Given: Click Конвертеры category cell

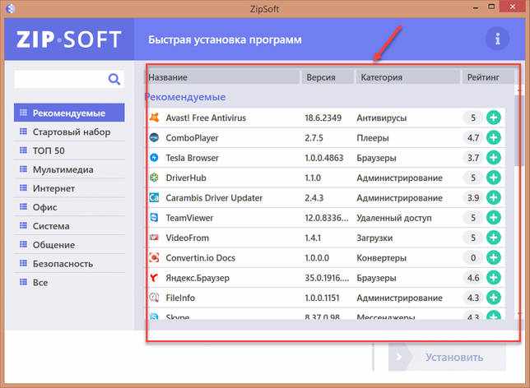Looking at the screenshot, I should [x=381, y=258].
